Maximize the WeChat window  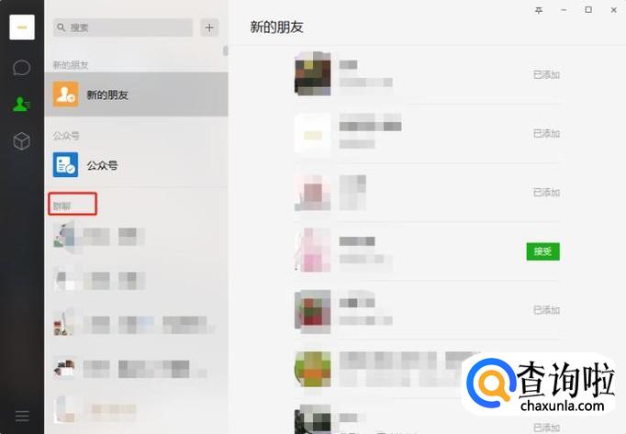click(x=588, y=9)
